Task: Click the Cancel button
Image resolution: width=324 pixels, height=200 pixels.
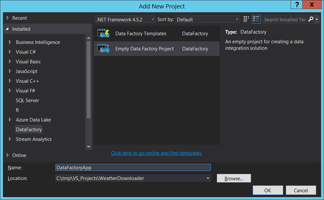Action: click(x=301, y=190)
